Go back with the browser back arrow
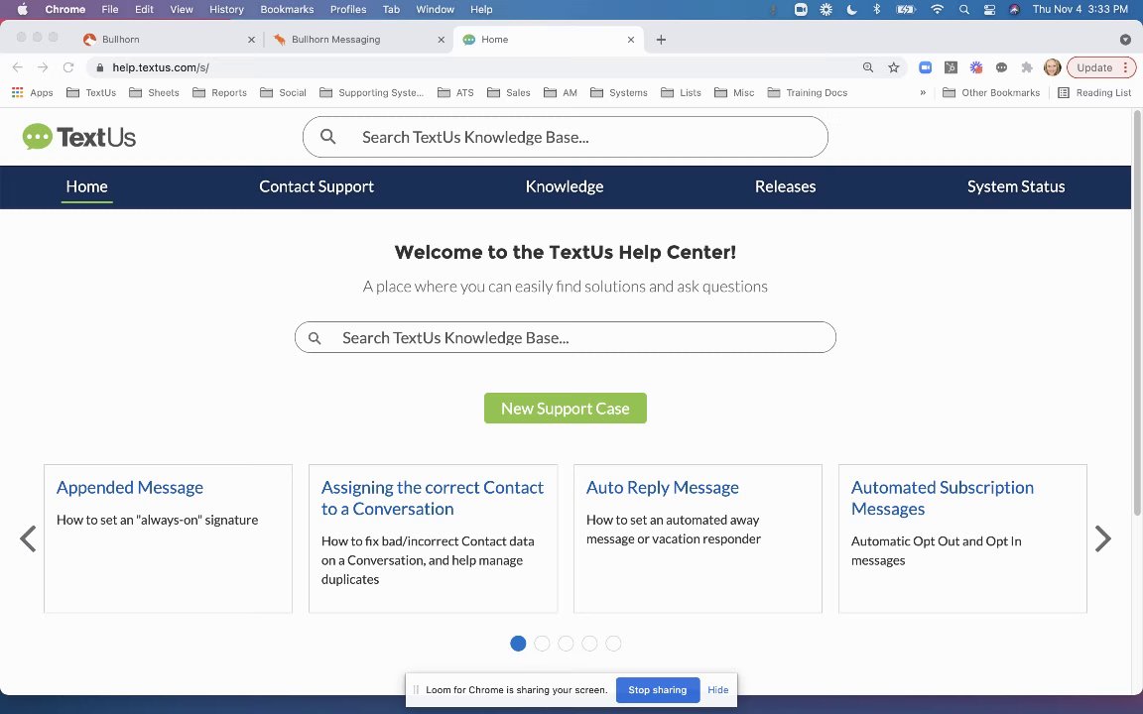Screen dimensions: 1143x714 pos(18,67)
